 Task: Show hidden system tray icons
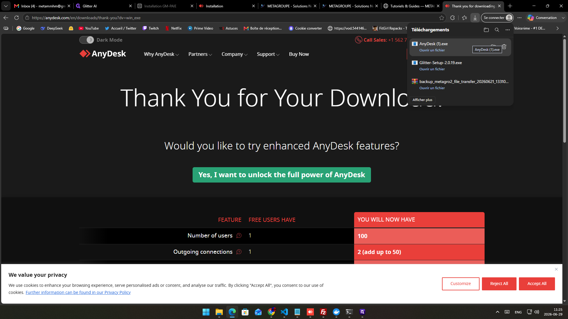[497, 312]
